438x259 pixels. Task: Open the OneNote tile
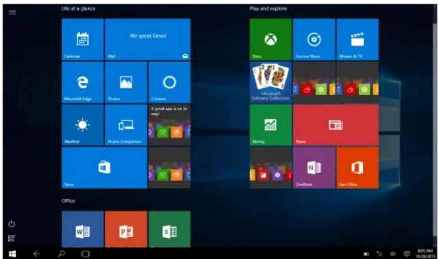point(314,168)
